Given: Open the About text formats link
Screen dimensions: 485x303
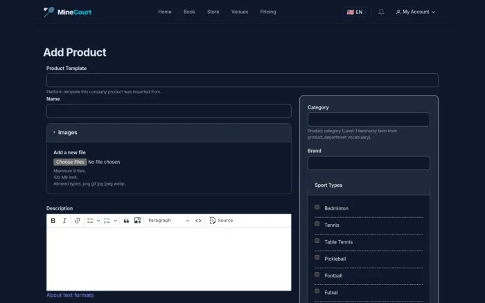Looking at the screenshot, I should [x=70, y=295].
